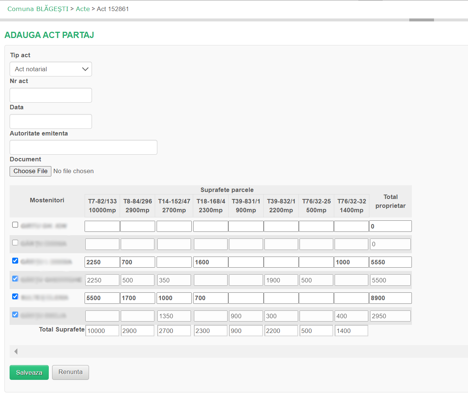468x395 pixels.
Task: Click the T7-82/133 cell containing 5500
Action: [102, 298]
